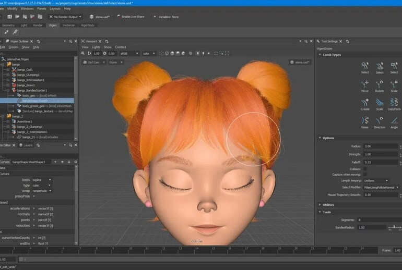Image resolution: width=402 pixels, height=270 pixels.
Task: Expand the Utilities section
Action: click(328, 205)
